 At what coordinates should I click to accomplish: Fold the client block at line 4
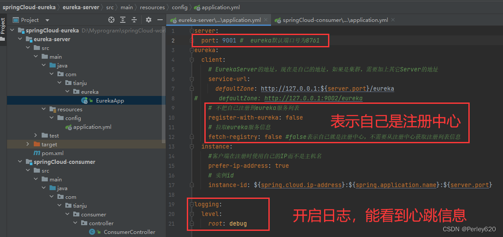click(192, 60)
